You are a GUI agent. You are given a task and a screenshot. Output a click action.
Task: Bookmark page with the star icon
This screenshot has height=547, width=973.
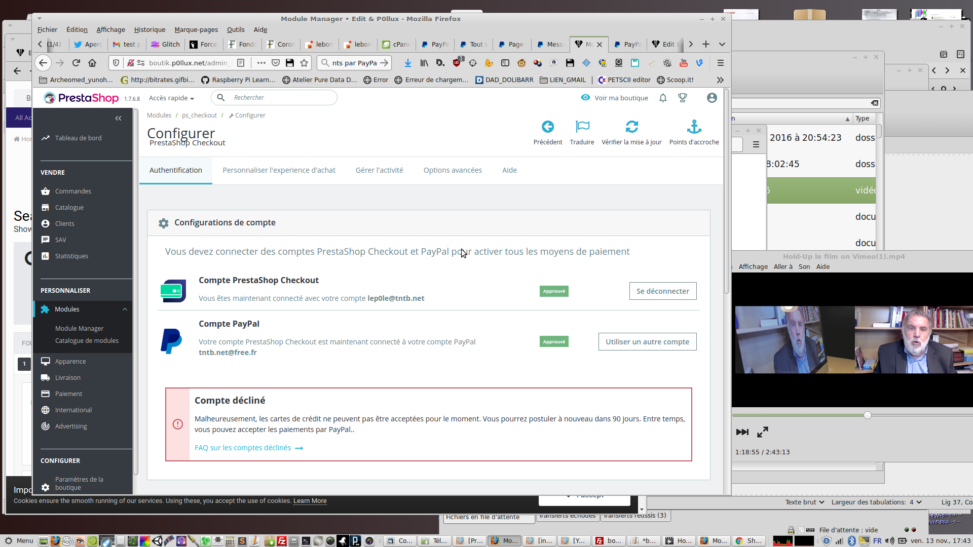click(x=304, y=63)
